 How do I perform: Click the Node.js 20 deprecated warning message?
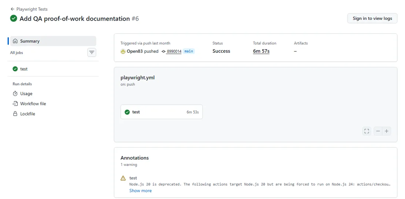pyautogui.click(x=260, y=184)
